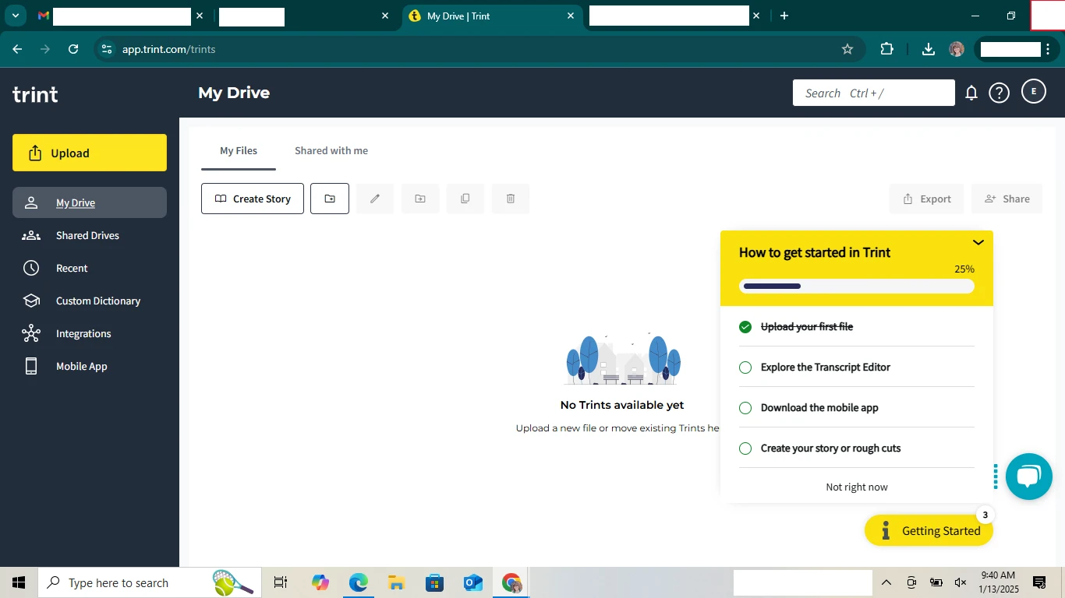Image resolution: width=1065 pixels, height=598 pixels.
Task: Open the tab search dropdown arrow
Action: (15, 16)
